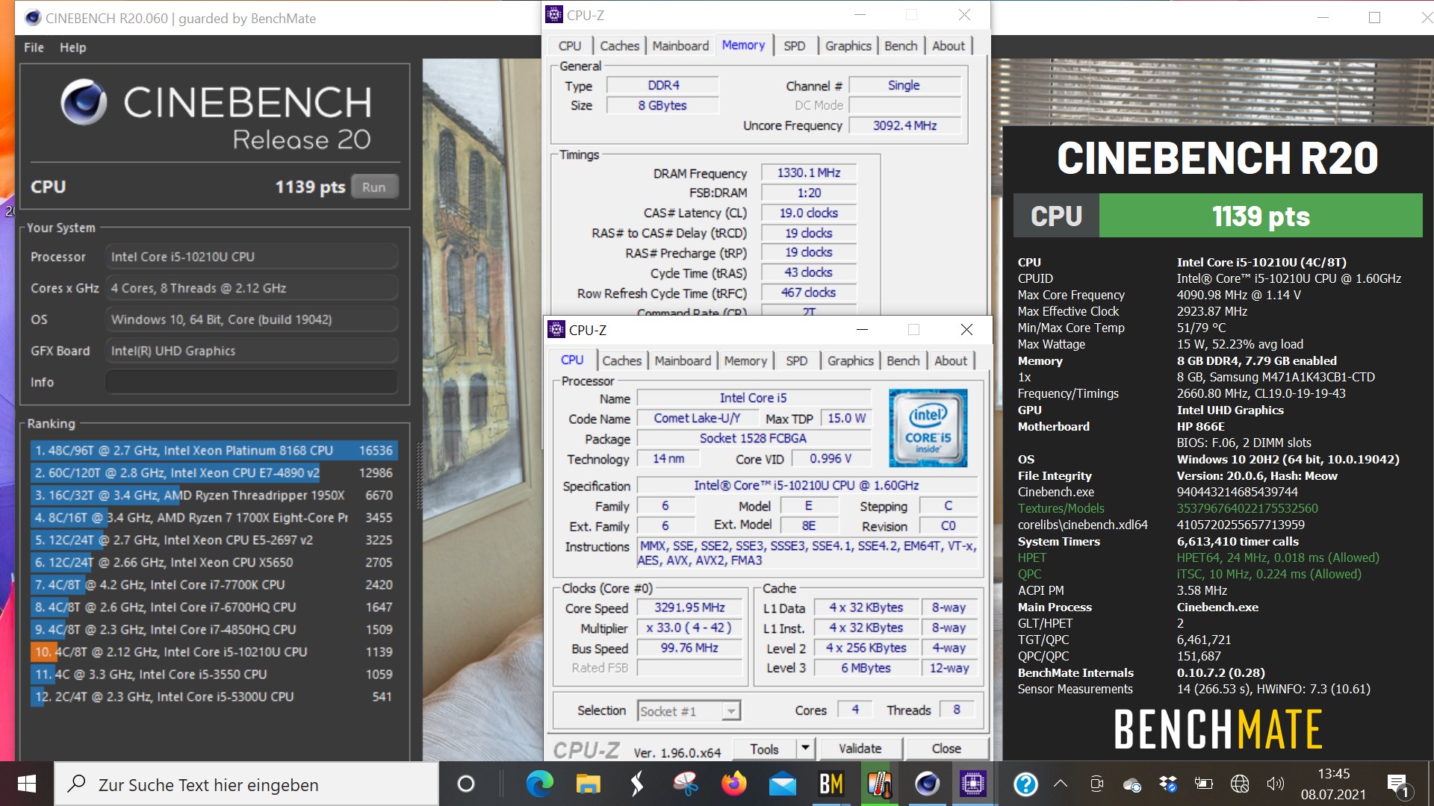Screen dimensions: 1434x806
Task: Click the Intel Core i5 logo in CPU-Z
Action: [928, 428]
